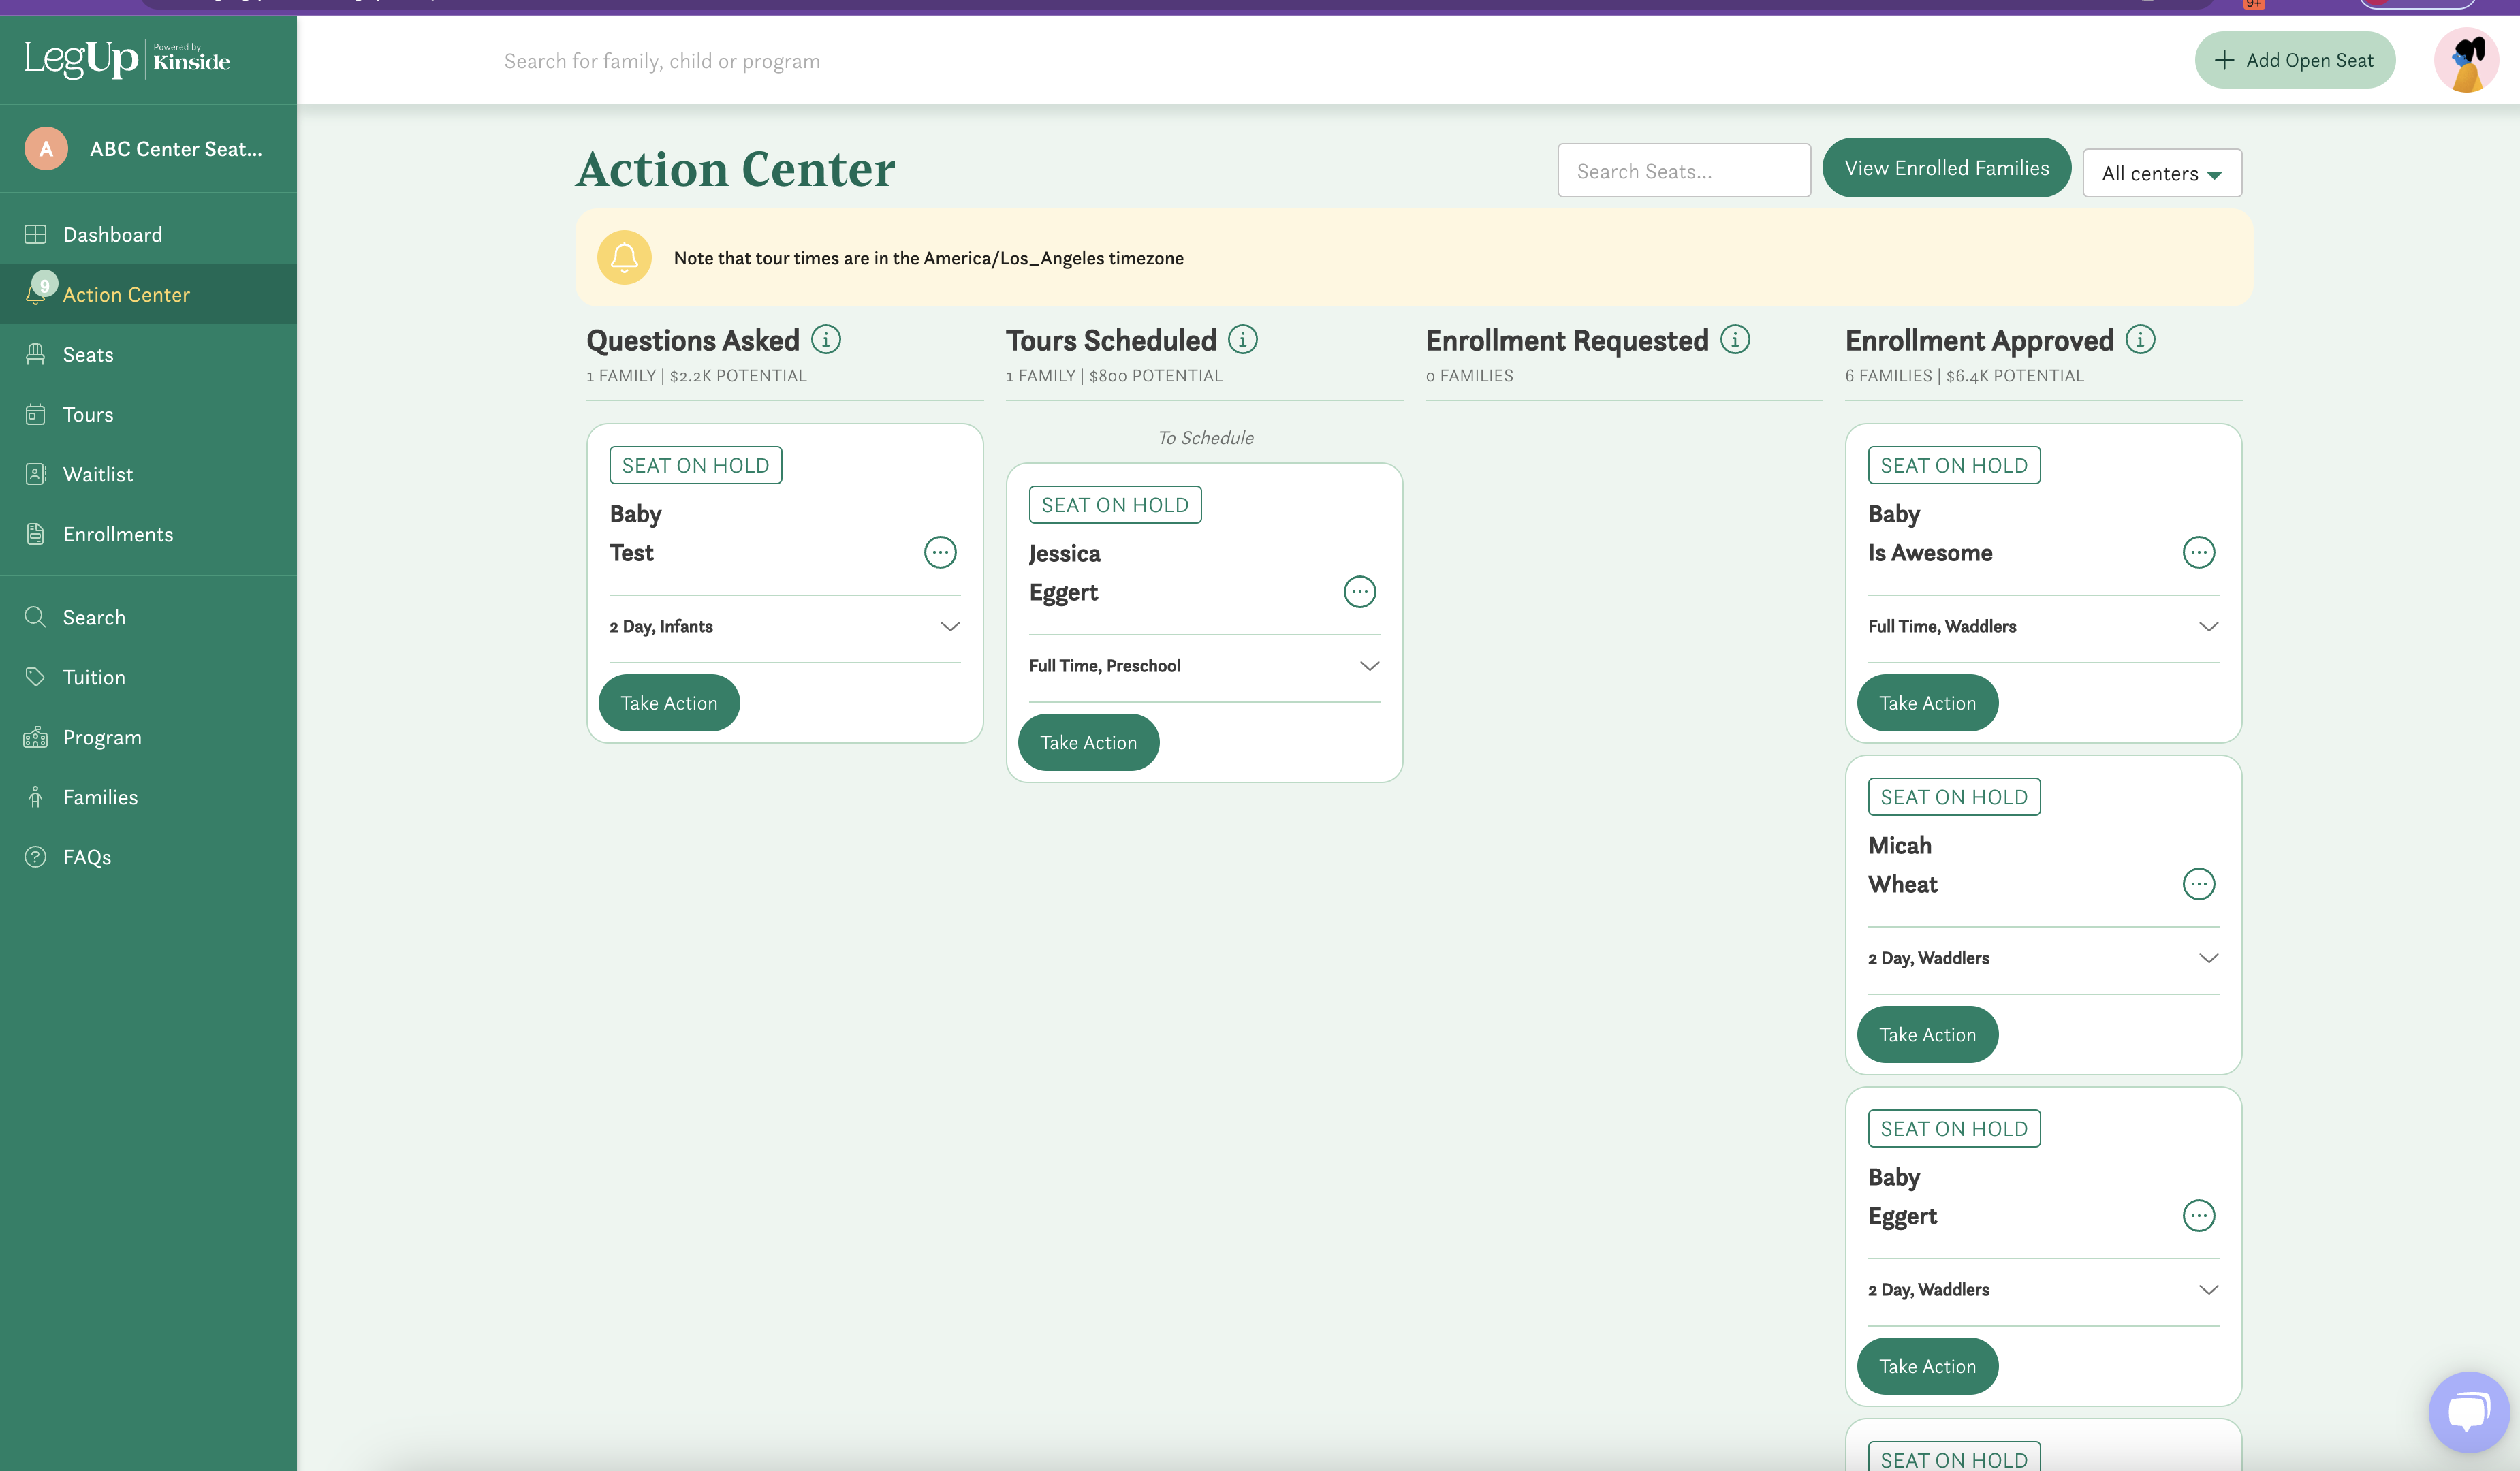Click the timezone note text

click(x=928, y=258)
